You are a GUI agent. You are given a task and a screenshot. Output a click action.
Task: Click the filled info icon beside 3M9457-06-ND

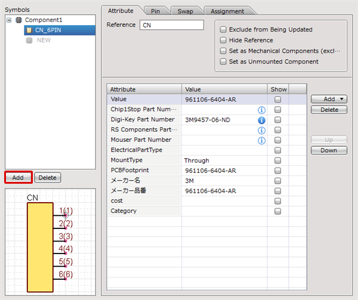[x=261, y=120]
